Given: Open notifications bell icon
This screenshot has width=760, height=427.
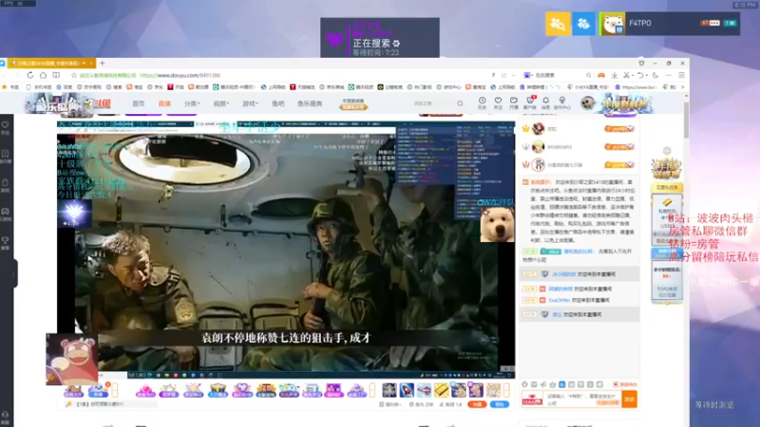Looking at the screenshot, I should pos(545,102).
